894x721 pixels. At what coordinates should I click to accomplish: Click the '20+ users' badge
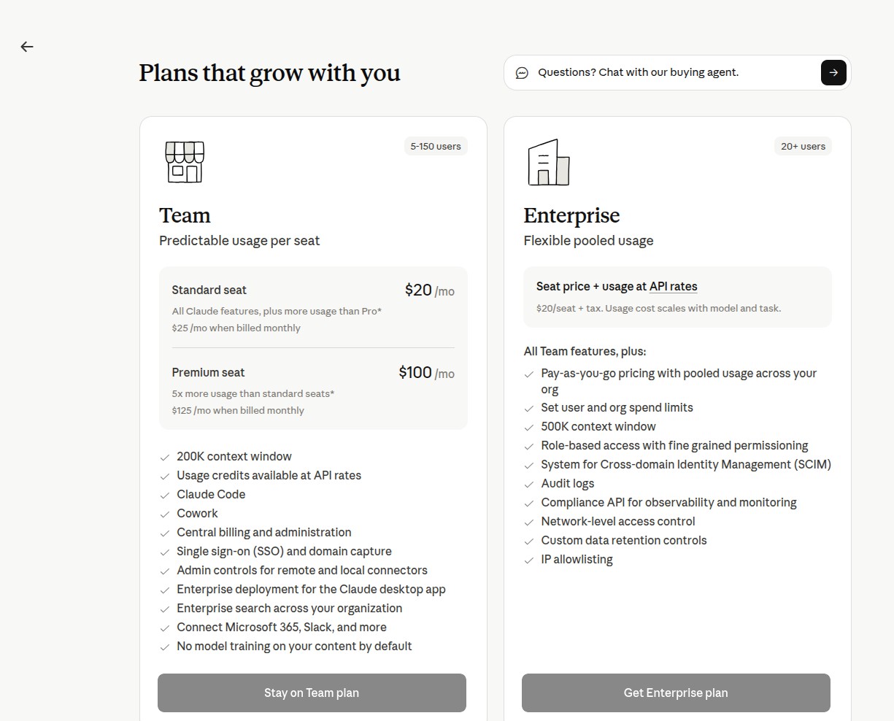point(803,146)
